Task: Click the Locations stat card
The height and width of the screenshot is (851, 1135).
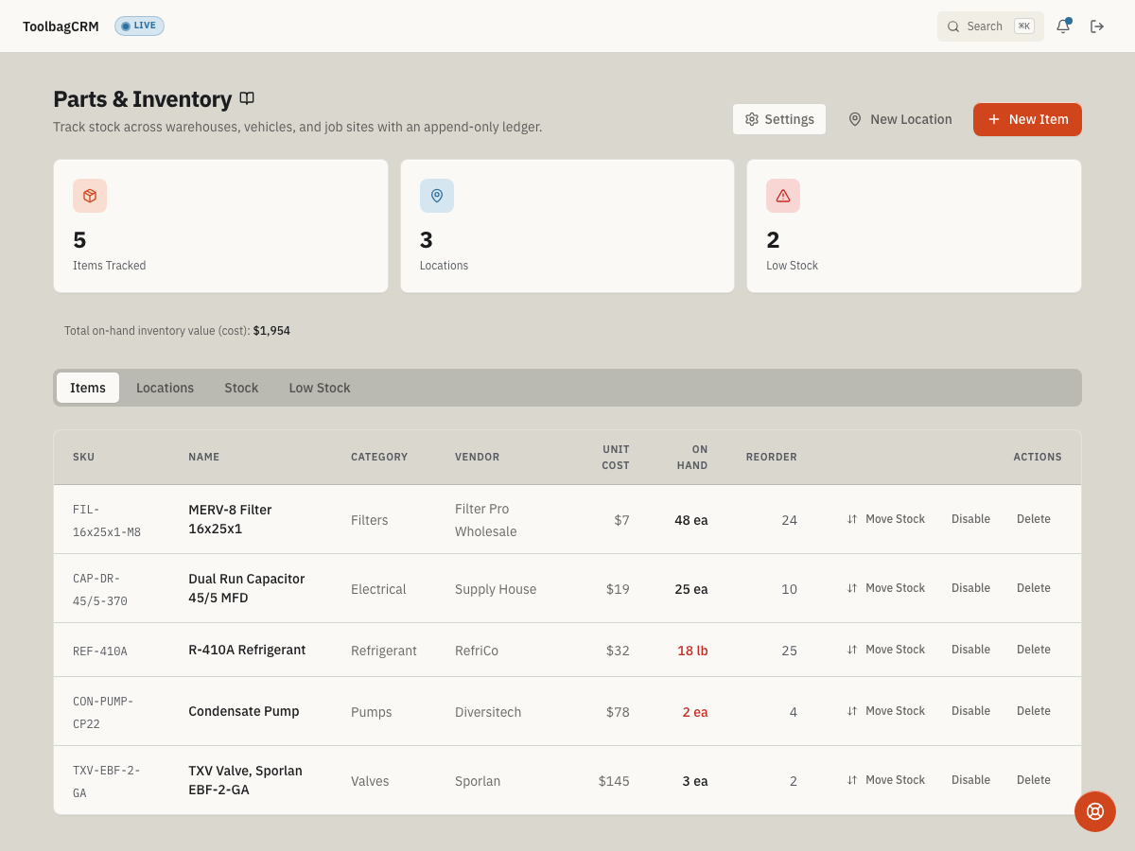Action: pyautogui.click(x=567, y=226)
